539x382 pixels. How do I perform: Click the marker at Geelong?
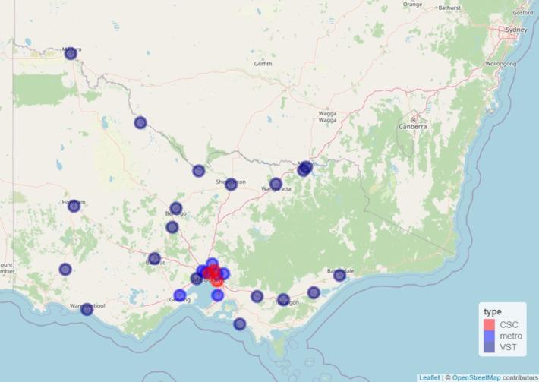click(x=179, y=295)
